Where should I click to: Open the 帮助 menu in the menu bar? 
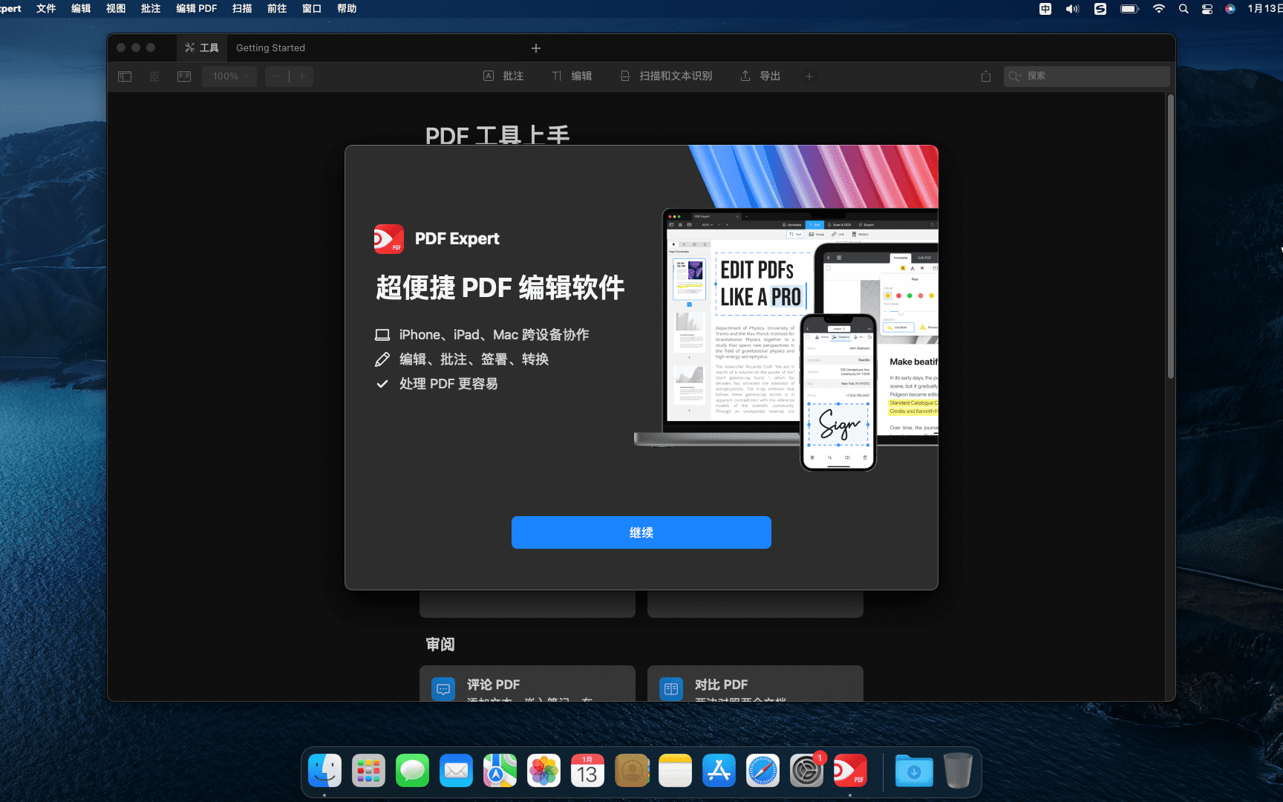coord(345,8)
